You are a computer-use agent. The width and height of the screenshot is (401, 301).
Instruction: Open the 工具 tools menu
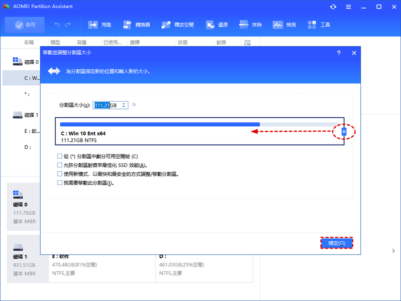click(319, 25)
